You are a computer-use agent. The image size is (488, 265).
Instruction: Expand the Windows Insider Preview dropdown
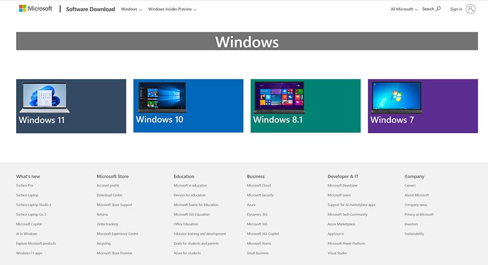172,9
